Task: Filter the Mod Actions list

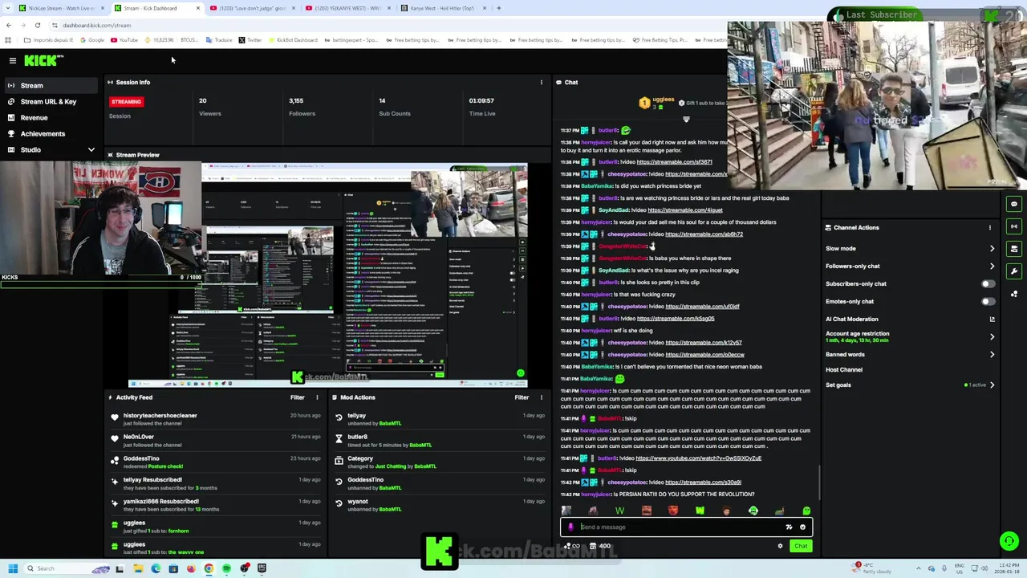Action: 522,397
